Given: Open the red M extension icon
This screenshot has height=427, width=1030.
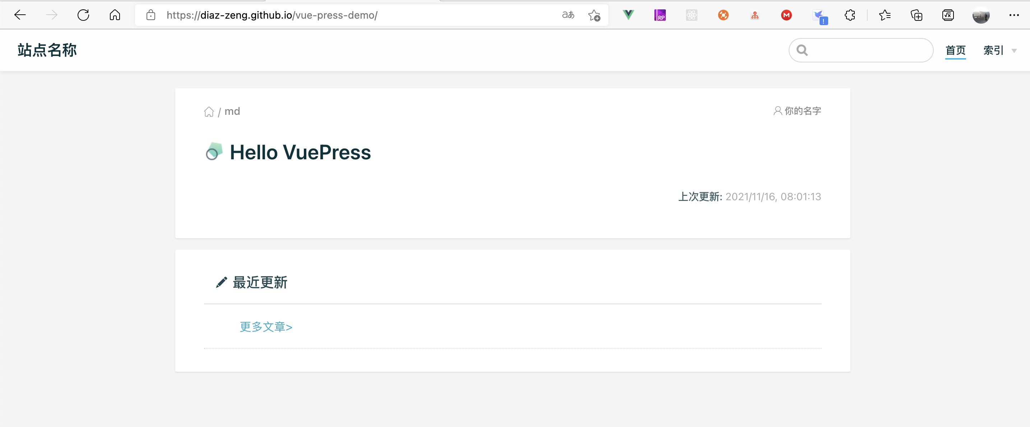Looking at the screenshot, I should pyautogui.click(x=786, y=15).
